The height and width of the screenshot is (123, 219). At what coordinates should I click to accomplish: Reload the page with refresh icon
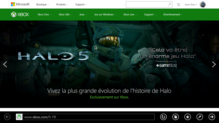pyautogui.click(x=163, y=117)
